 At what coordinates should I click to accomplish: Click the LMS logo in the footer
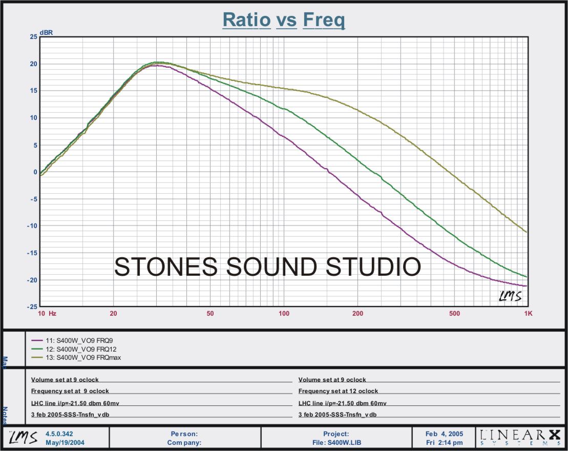[x=23, y=438]
